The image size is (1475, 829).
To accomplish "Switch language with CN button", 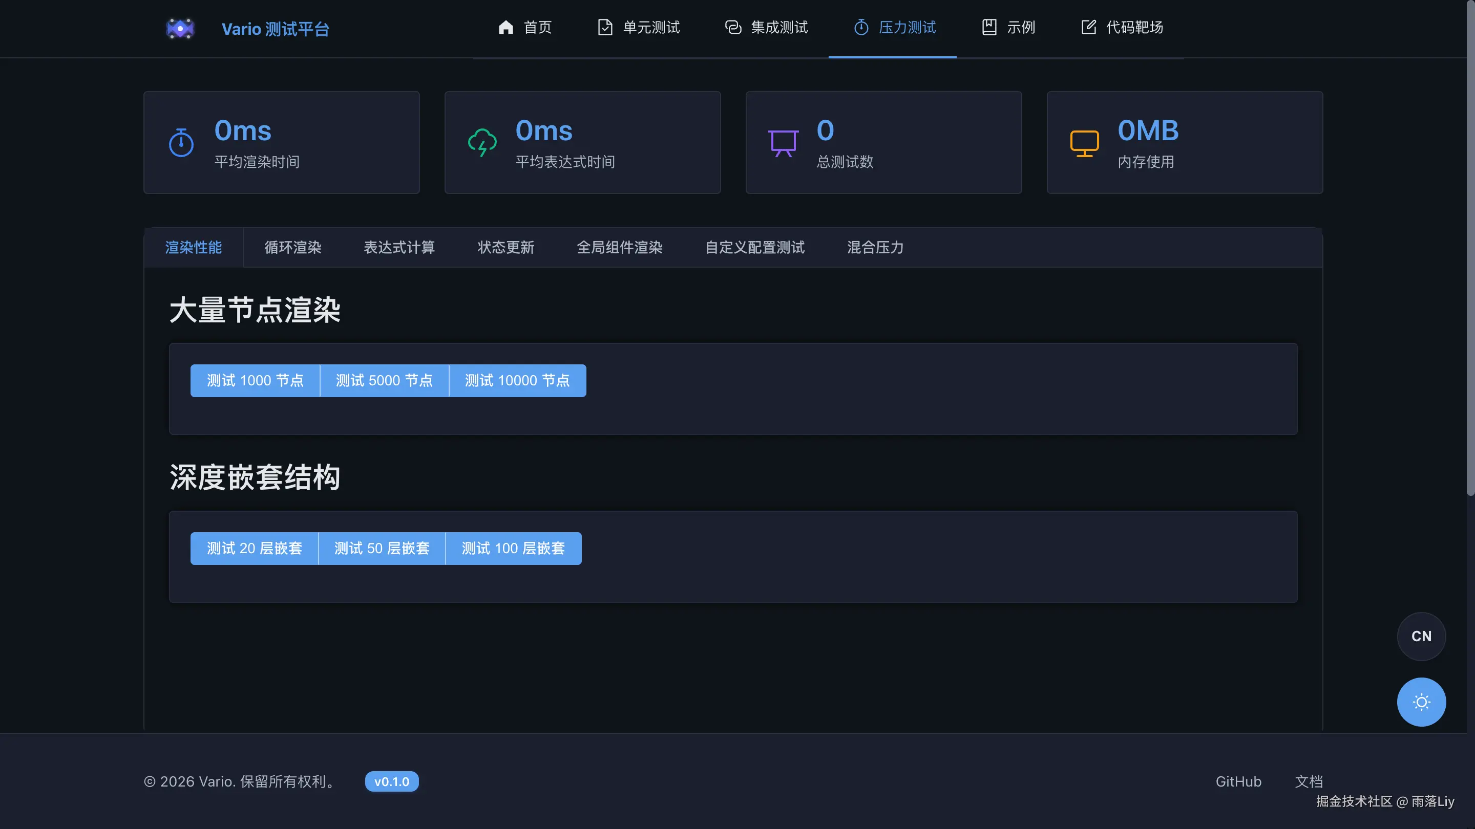I will [x=1421, y=636].
